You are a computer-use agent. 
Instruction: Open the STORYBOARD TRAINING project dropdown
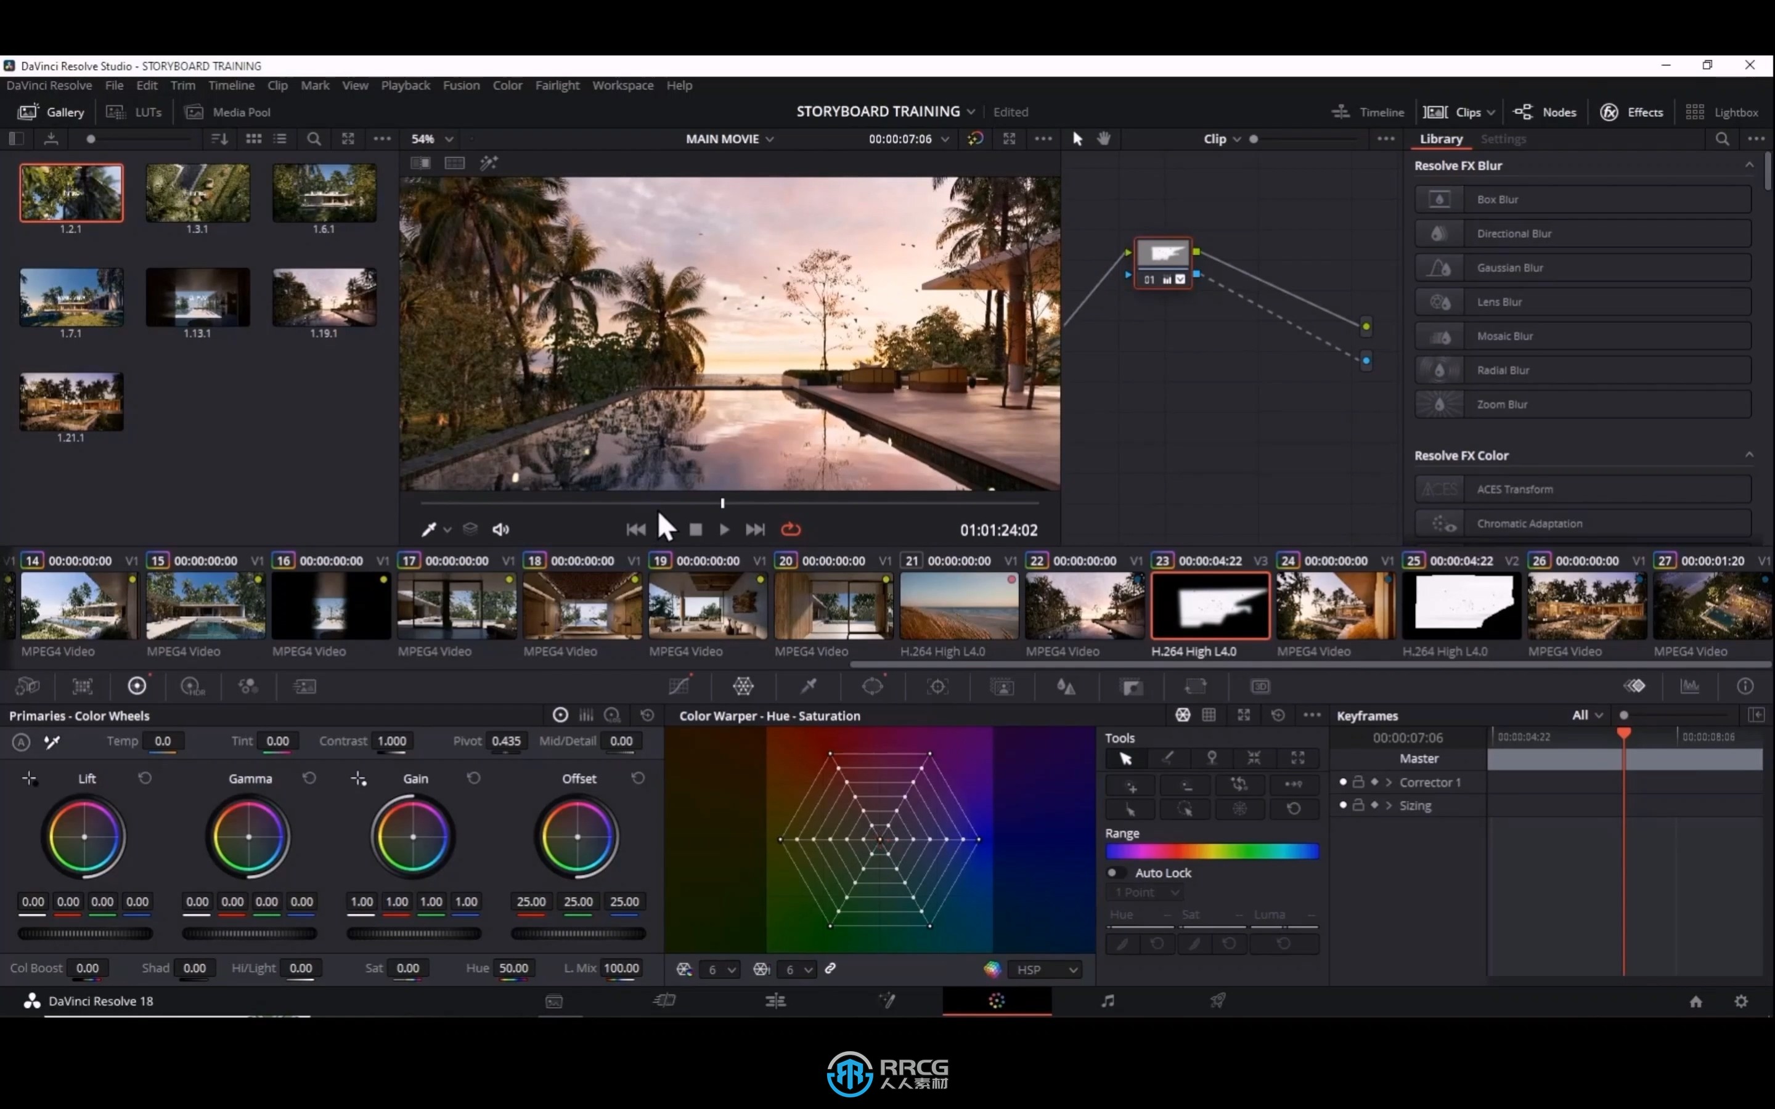click(885, 112)
